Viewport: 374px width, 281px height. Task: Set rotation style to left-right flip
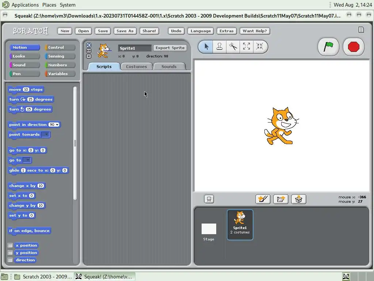(89, 50)
